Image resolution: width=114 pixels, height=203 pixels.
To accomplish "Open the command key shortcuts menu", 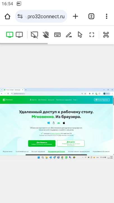I will coord(106,35).
